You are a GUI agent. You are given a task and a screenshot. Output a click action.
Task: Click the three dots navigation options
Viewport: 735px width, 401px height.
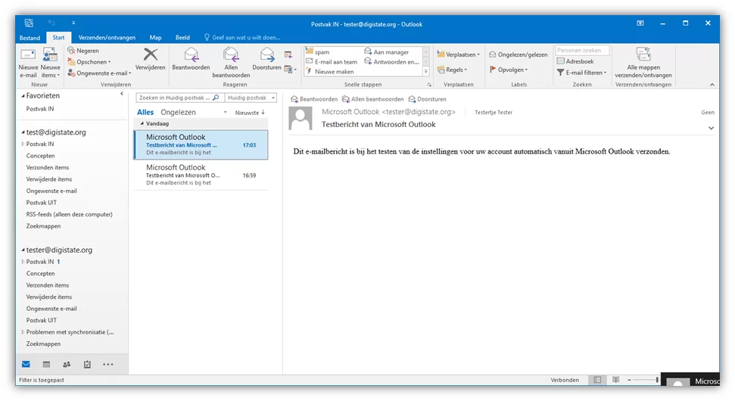coord(107,365)
